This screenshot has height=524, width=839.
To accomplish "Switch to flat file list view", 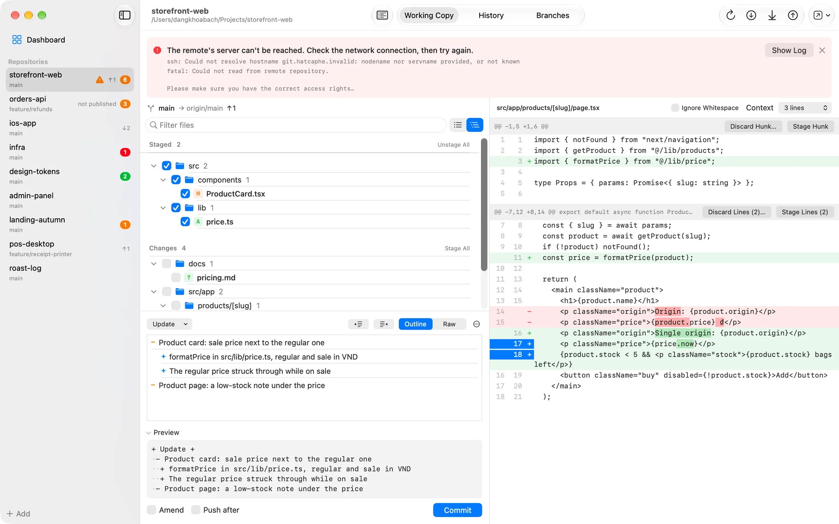I will [x=458, y=125].
